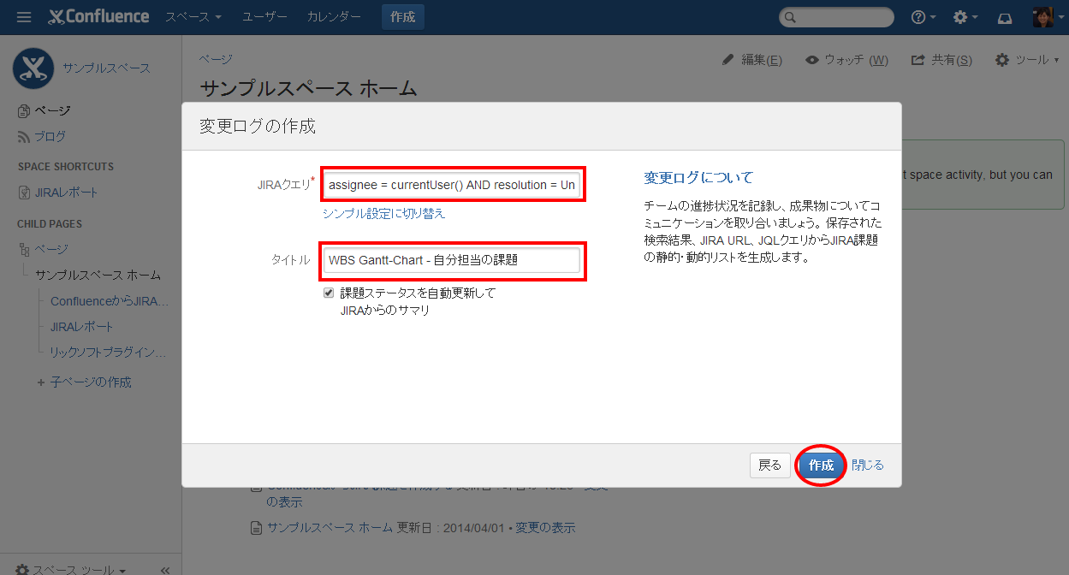
Task: Open the サンプルスペース link beside the space logo
Action: pos(106,68)
